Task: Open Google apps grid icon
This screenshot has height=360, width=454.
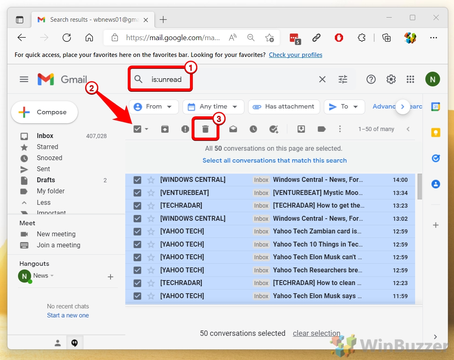Action: (410, 79)
